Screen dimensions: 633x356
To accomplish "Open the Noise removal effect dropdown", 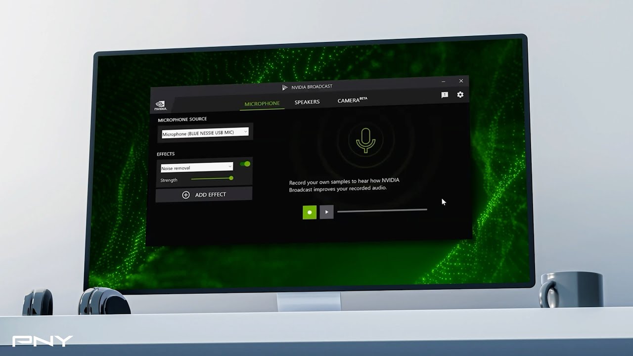I will click(197, 168).
